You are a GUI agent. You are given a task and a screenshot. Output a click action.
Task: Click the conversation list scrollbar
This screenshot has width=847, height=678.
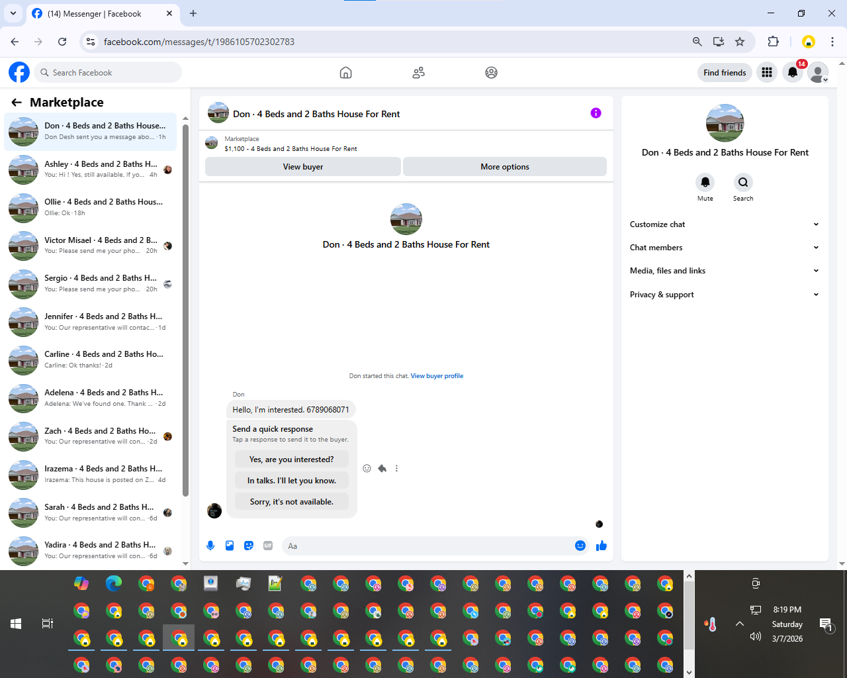coord(186,310)
